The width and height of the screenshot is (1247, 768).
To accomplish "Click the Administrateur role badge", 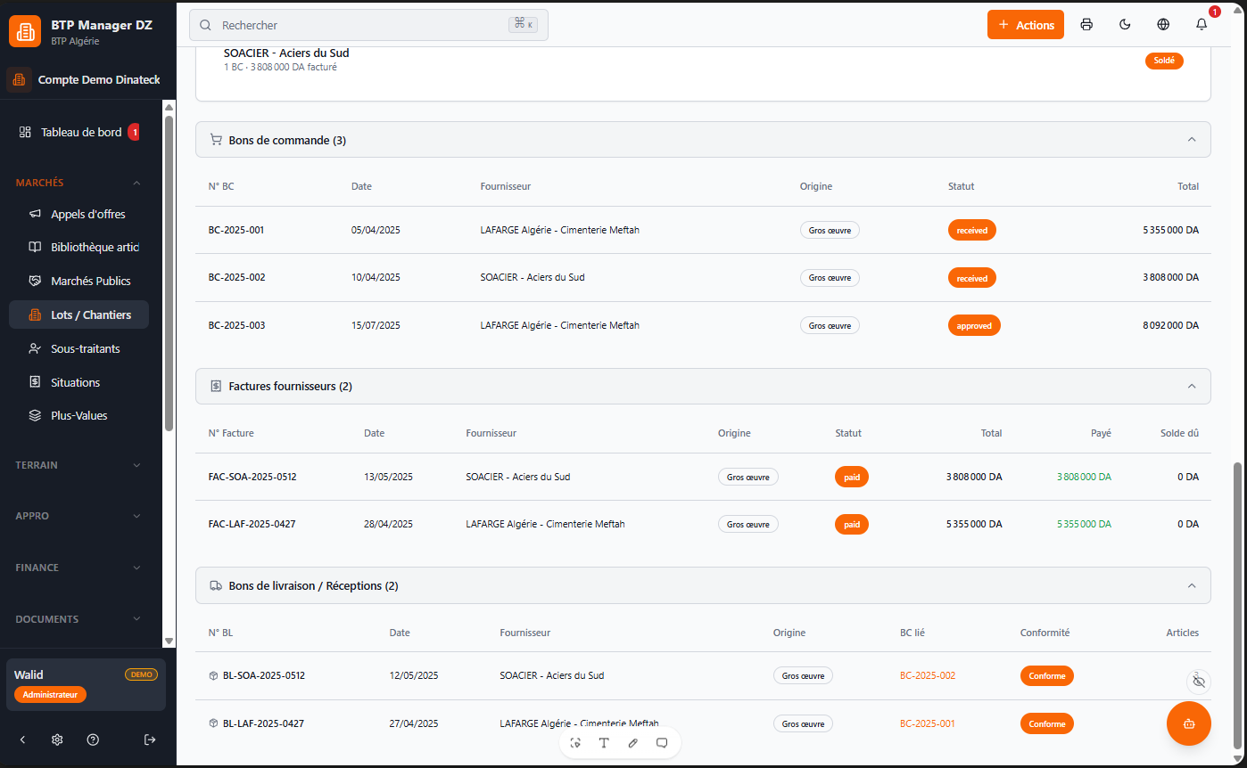I will click(x=50, y=694).
